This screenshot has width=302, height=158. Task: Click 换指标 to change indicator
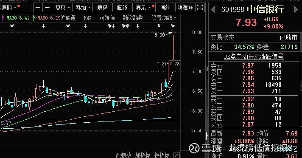point(162,155)
